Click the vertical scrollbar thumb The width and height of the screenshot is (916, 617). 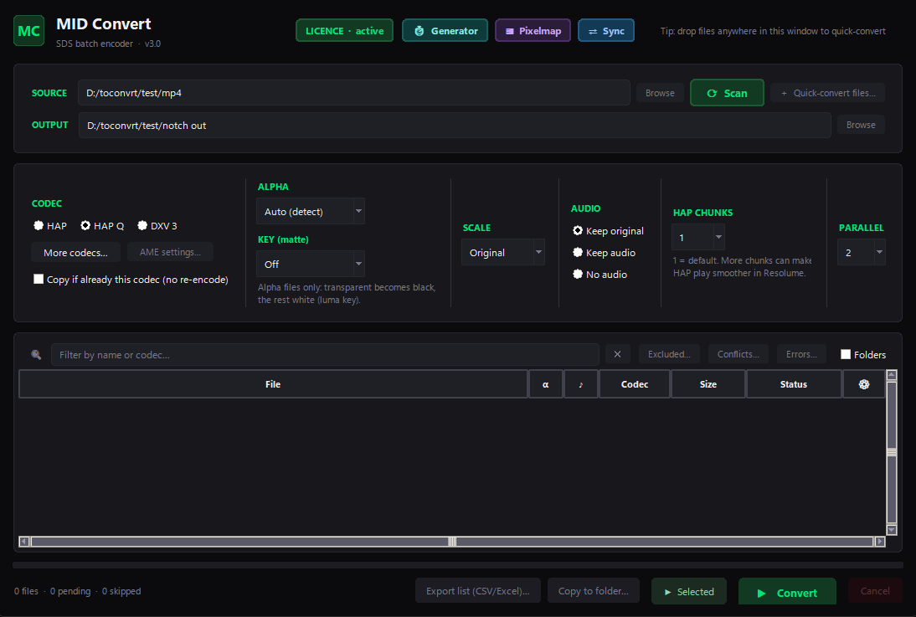892,452
